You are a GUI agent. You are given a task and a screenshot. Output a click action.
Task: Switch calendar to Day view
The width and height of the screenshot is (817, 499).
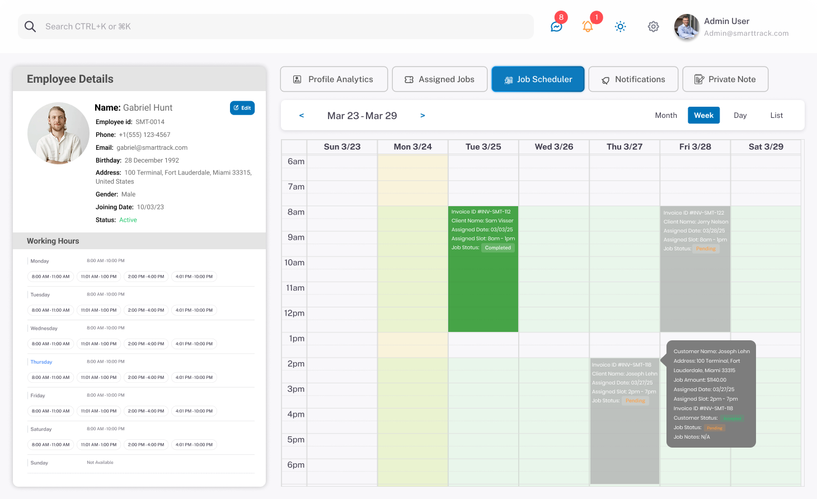[x=740, y=116]
